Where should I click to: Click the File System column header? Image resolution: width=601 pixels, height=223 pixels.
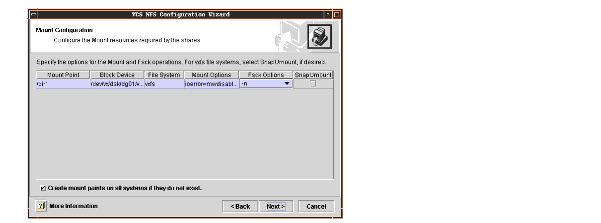click(163, 75)
